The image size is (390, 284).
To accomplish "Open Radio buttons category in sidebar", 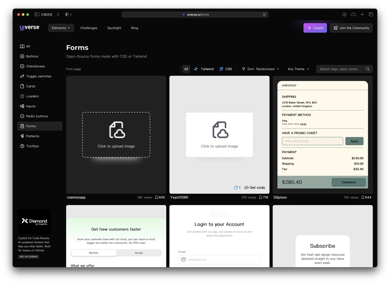I will (x=40, y=116).
